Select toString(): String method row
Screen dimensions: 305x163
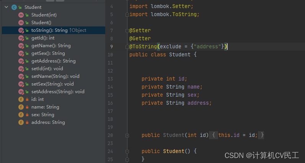click(54, 30)
